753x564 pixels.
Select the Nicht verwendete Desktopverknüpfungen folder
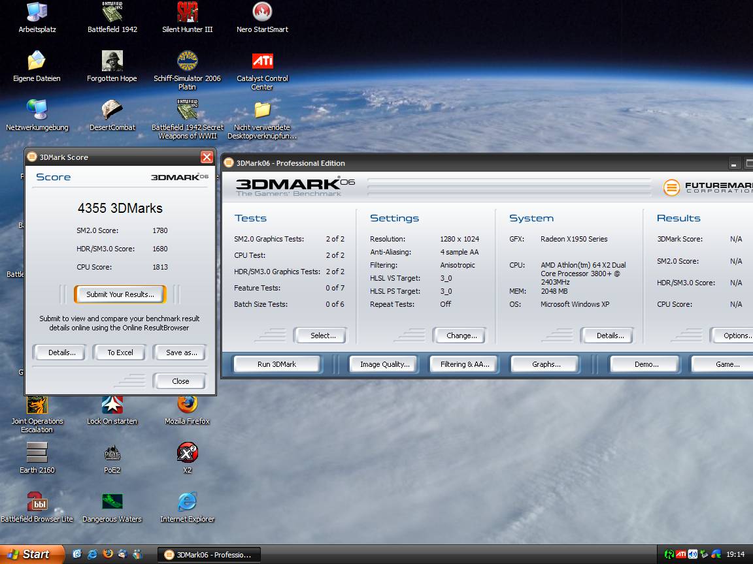point(262,120)
